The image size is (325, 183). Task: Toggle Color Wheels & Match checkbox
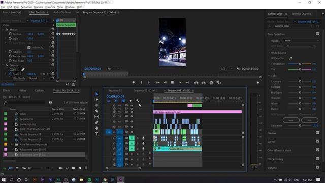tap(317, 150)
